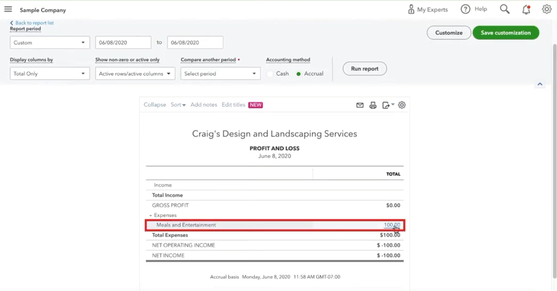Image resolution: width=557 pixels, height=291 pixels.
Task: Click Edit titles
Action: [x=233, y=105]
